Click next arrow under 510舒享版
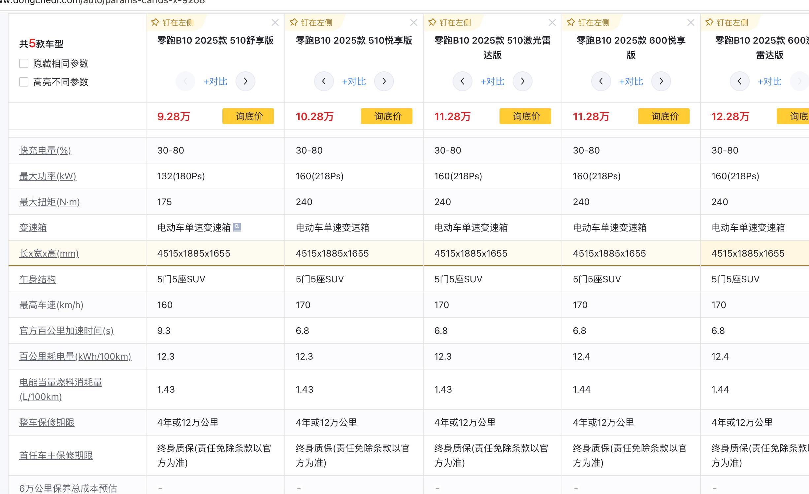The width and height of the screenshot is (809, 494). coord(245,81)
